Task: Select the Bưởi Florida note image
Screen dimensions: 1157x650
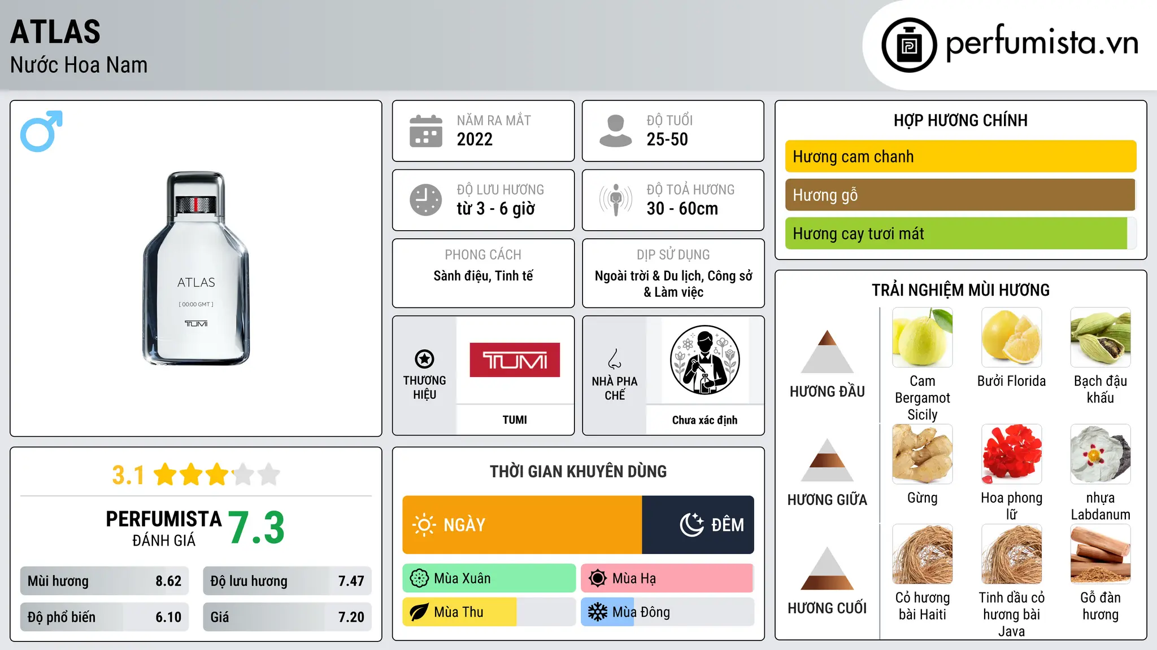Action: tap(1012, 337)
